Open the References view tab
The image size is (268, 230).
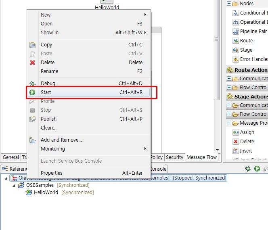[14, 169]
